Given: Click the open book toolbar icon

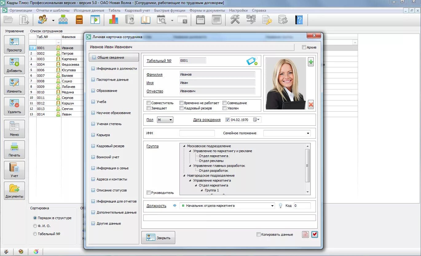Looking at the screenshot, I should point(146,20).
